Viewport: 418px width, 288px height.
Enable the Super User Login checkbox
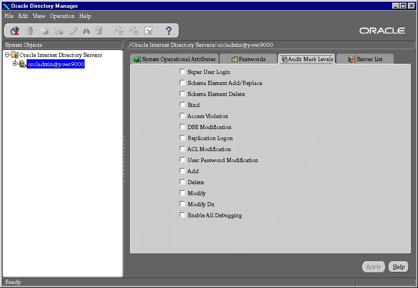click(183, 72)
